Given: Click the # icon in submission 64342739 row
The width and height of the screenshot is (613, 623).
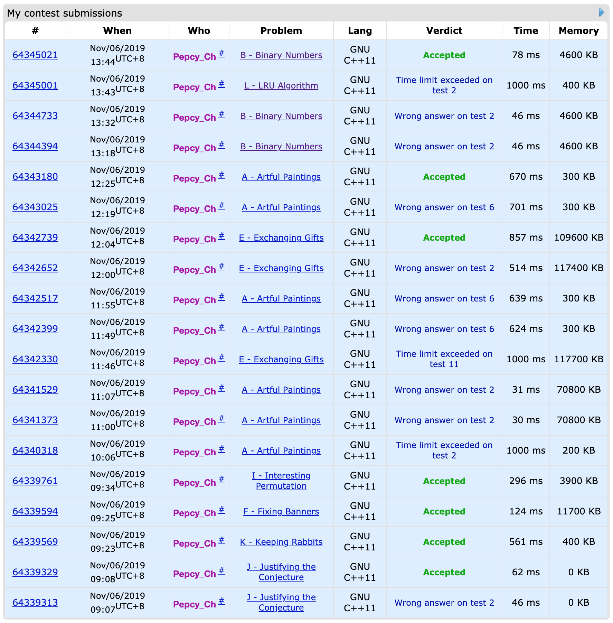Looking at the screenshot, I should (x=221, y=236).
